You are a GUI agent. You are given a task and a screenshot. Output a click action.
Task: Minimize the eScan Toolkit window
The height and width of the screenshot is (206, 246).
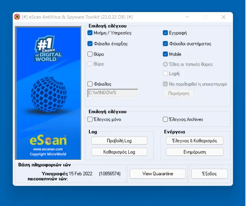(187, 17)
